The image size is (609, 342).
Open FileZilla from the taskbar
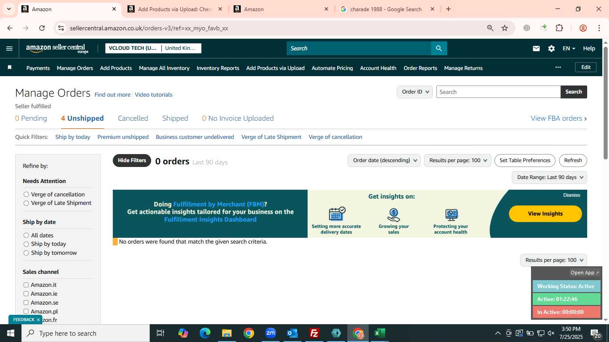coord(314,333)
